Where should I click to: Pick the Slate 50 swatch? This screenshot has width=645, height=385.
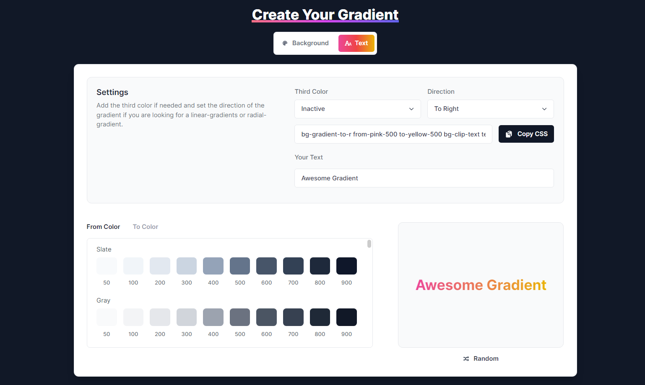click(107, 266)
